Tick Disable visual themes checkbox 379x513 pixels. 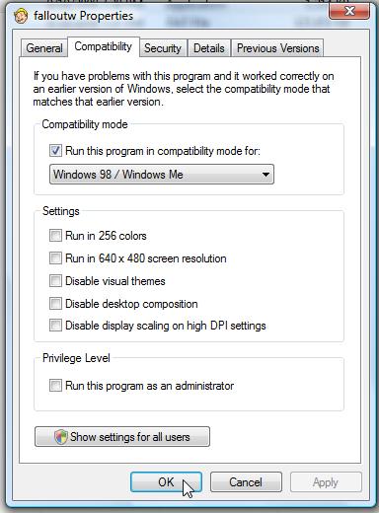pyautogui.click(x=55, y=281)
